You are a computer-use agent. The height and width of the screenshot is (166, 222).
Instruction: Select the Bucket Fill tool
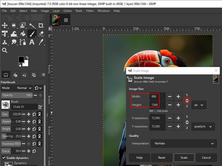click(23, 34)
